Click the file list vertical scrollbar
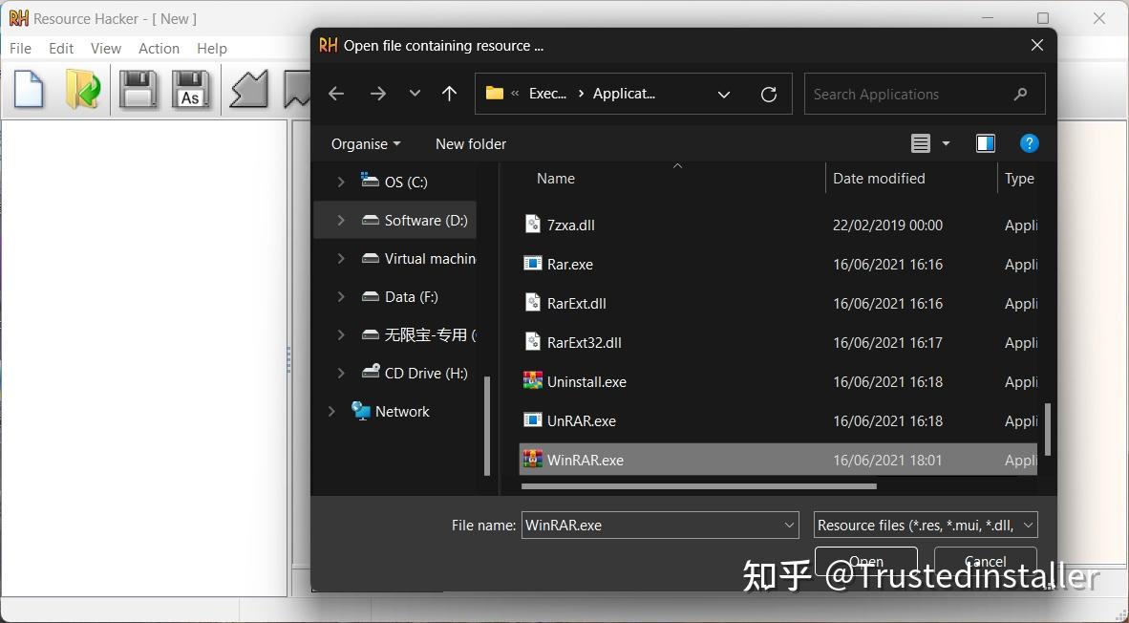The width and height of the screenshot is (1129, 623). click(1047, 429)
